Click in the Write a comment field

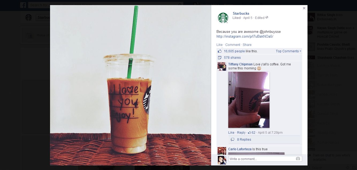[265, 159]
